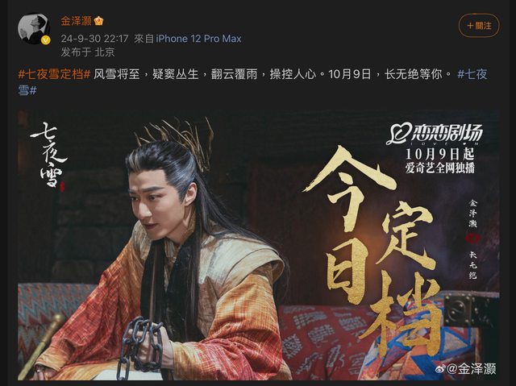Click the 恋恋剧场 heart logo
Screen dimensions: 516x386
click(x=435, y=134)
